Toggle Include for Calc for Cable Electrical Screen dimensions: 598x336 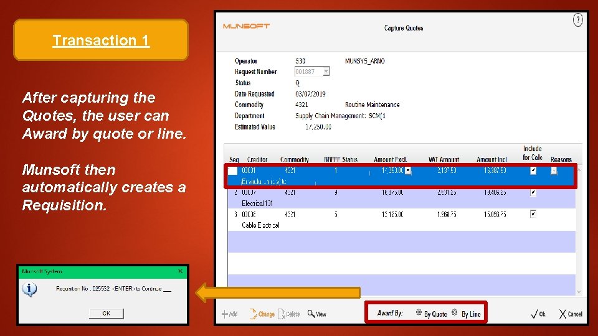533,214
